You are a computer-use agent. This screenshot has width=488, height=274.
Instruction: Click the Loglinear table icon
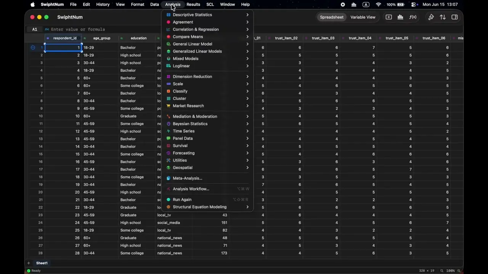[169, 66]
